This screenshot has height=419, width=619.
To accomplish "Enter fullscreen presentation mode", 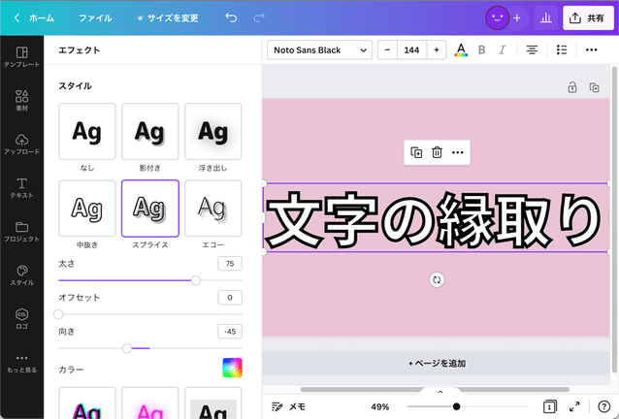I will [x=574, y=406].
